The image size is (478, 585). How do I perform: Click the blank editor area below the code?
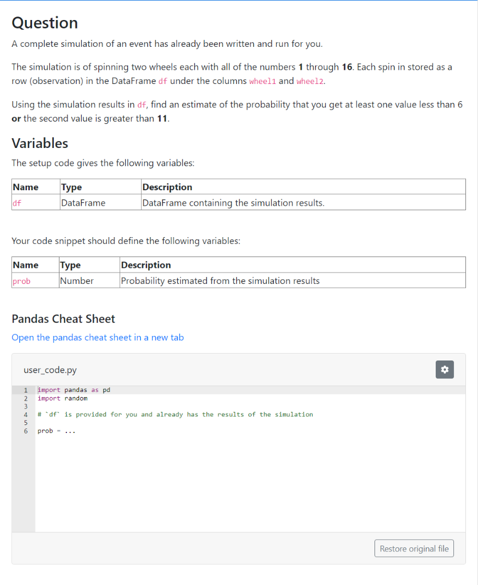(229, 486)
